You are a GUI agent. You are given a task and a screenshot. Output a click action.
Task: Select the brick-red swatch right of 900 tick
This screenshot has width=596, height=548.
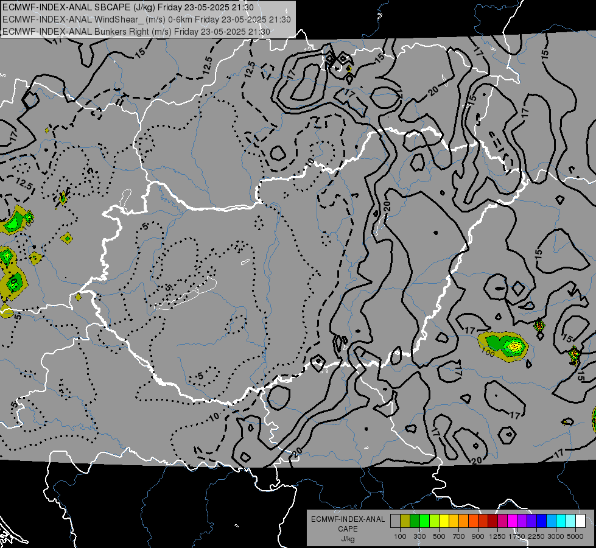coord(483,521)
